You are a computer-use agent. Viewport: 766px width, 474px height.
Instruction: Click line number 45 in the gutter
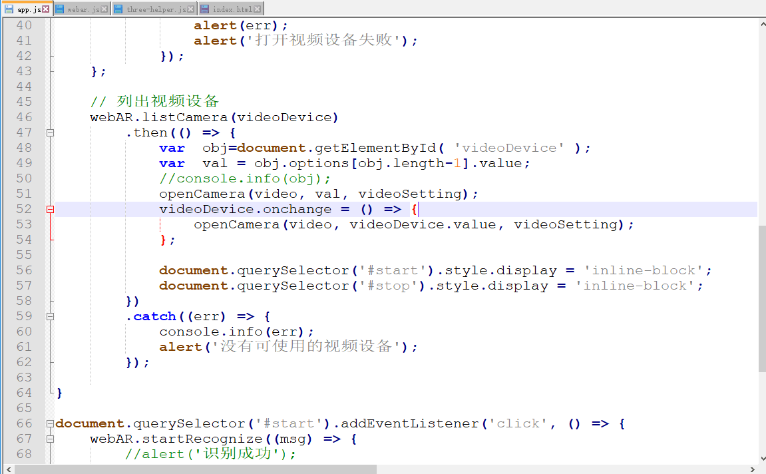pyautogui.click(x=24, y=101)
